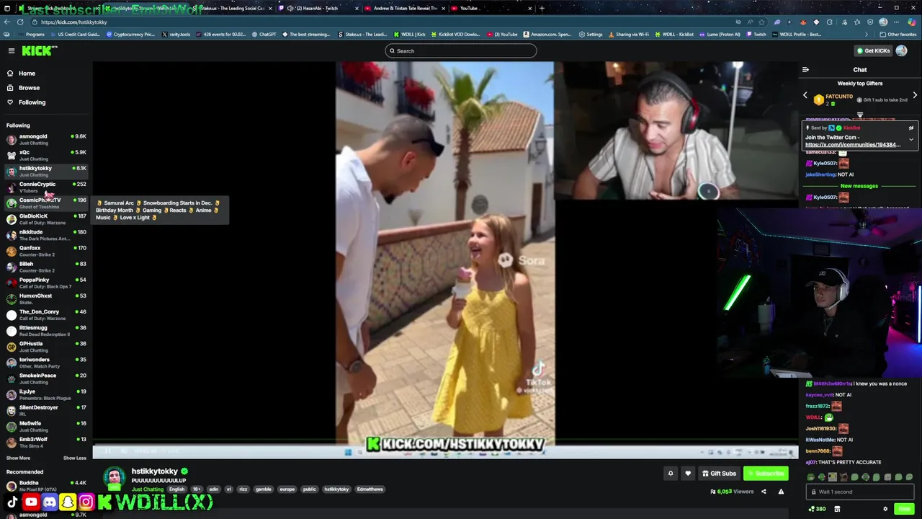The height and width of the screenshot is (519, 922).
Task: Collapse the list with Show Less
Action: [74, 458]
